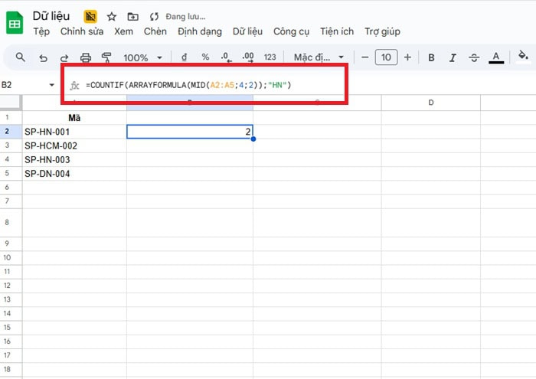Open the 100% zoom dropdown

point(143,57)
